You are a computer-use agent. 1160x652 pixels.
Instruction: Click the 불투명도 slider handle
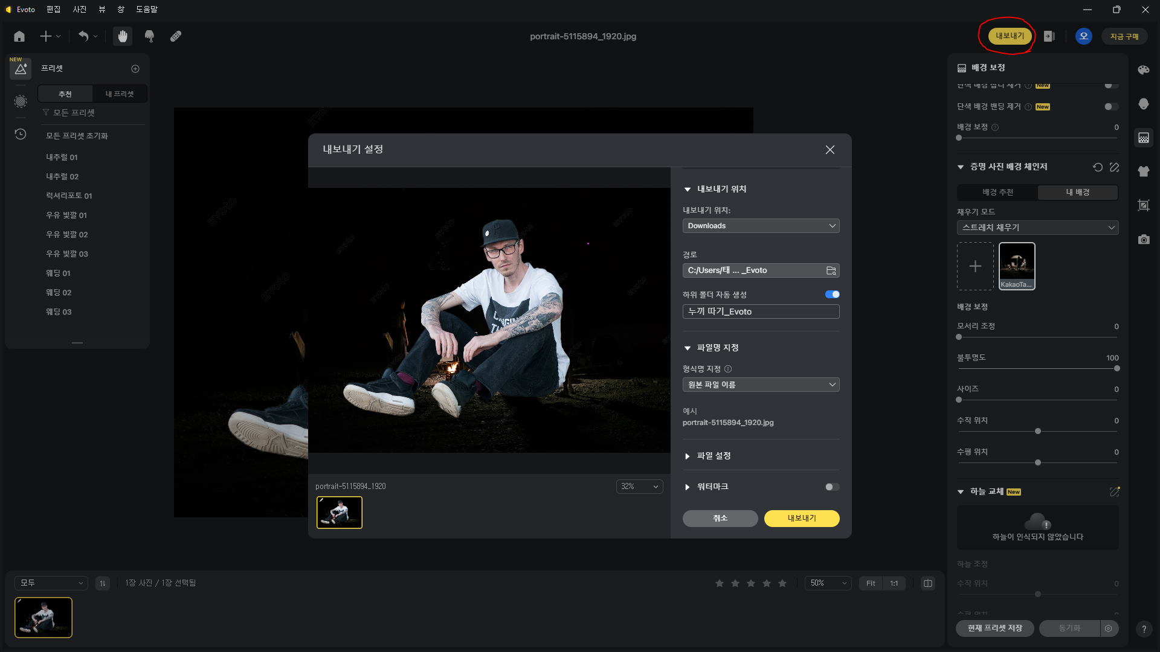pos(1116,368)
